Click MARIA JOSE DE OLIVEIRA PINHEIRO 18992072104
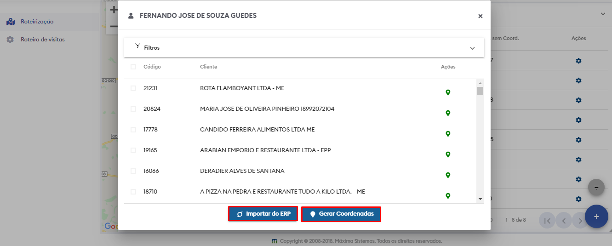The height and width of the screenshot is (246, 612). click(267, 109)
